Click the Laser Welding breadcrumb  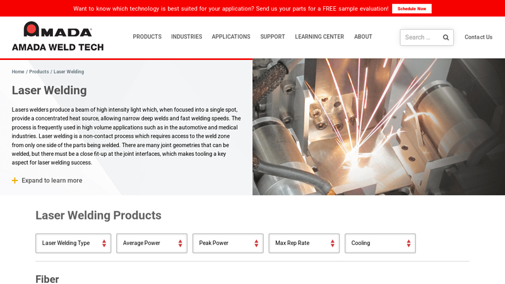coord(69,71)
